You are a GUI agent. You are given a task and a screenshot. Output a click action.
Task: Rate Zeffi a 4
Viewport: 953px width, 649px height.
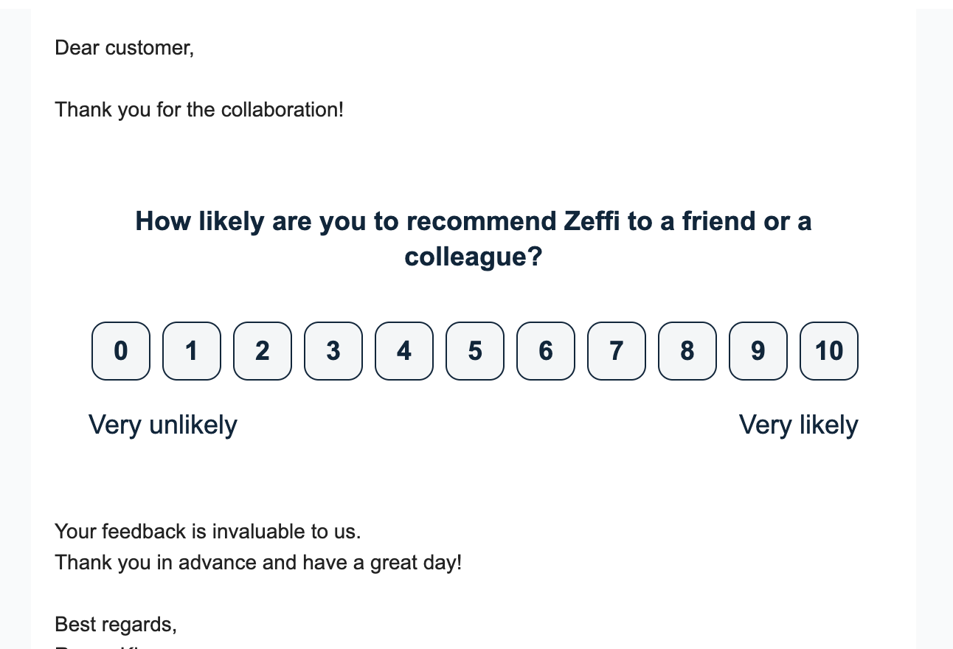(x=404, y=351)
